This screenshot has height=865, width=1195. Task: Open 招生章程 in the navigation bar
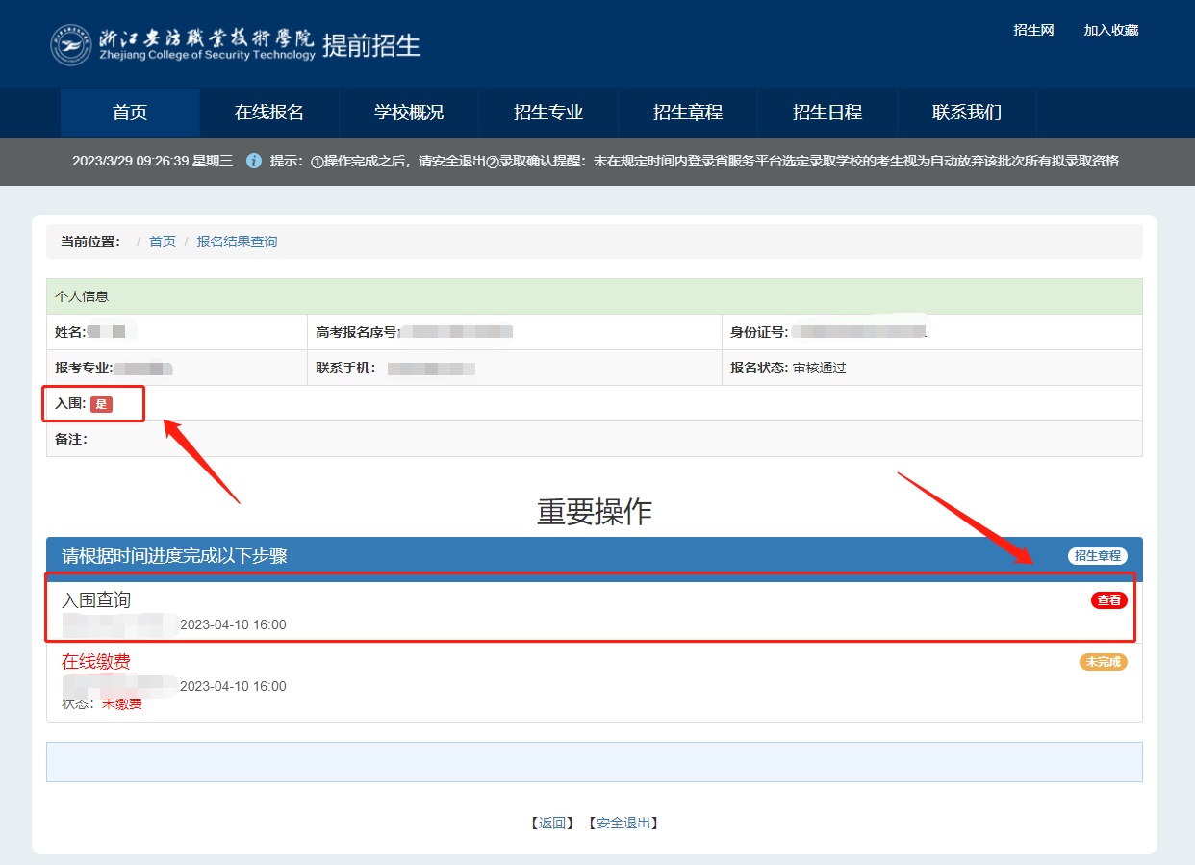[x=688, y=113]
